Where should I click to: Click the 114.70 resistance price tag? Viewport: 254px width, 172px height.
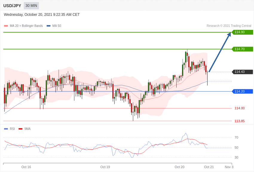(242, 49)
